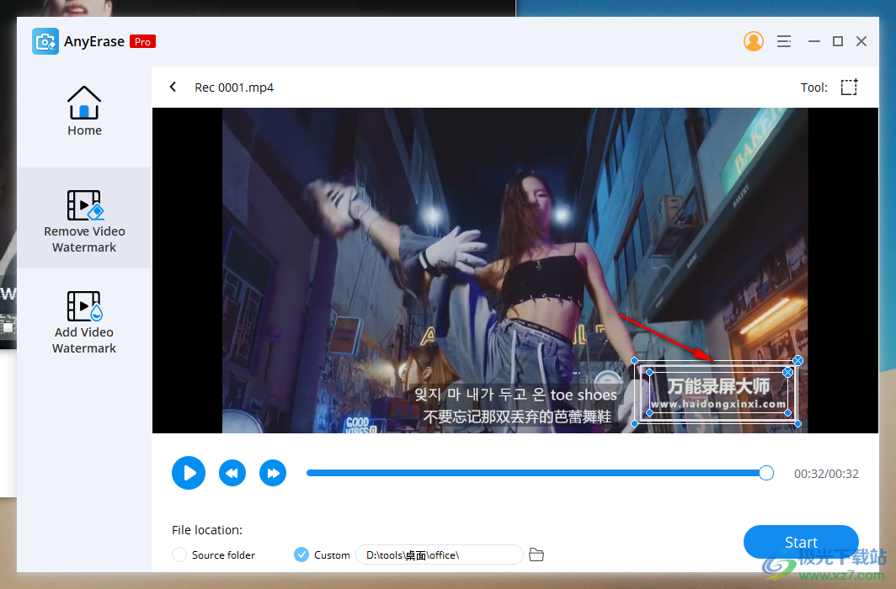Image resolution: width=896 pixels, height=589 pixels.
Task: Click the video playback progress slider
Action: [x=539, y=473]
